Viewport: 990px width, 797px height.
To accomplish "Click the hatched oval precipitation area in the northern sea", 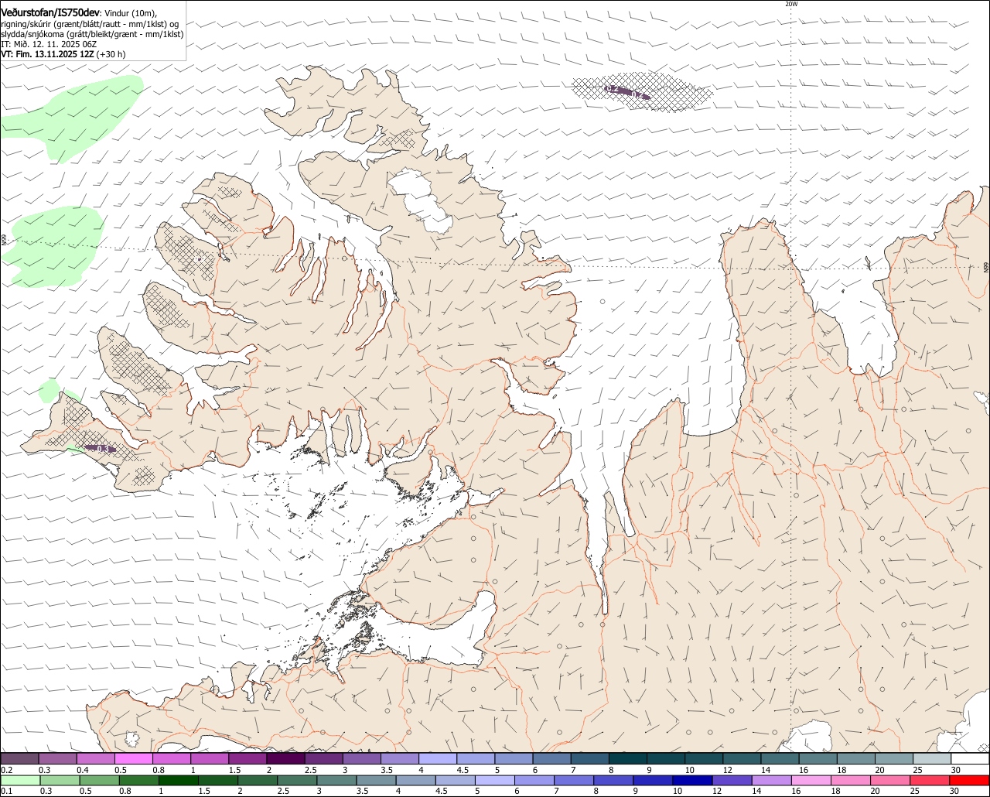I will (642, 92).
